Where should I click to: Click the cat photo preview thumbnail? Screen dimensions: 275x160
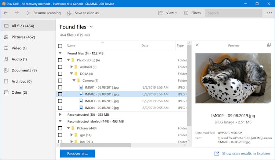click(x=233, y=78)
